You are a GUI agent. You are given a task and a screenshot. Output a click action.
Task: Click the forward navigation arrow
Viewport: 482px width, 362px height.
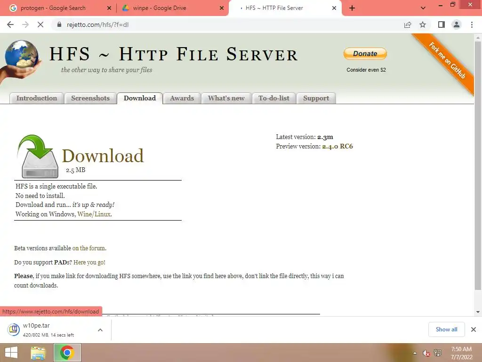[x=25, y=25]
